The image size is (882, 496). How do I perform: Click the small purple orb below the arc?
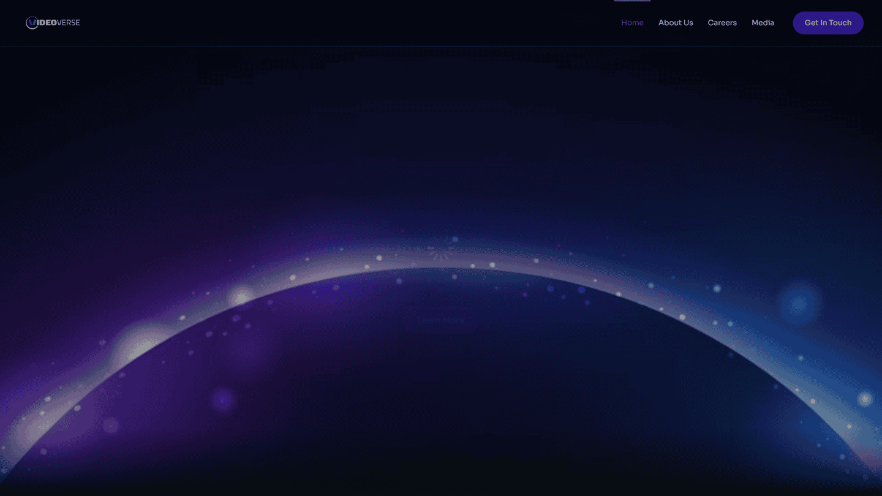click(222, 400)
